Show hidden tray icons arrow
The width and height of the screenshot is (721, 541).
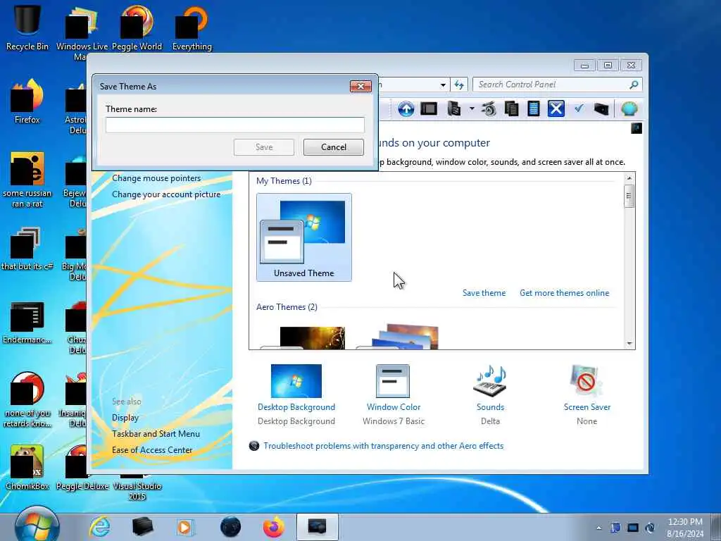(598, 528)
